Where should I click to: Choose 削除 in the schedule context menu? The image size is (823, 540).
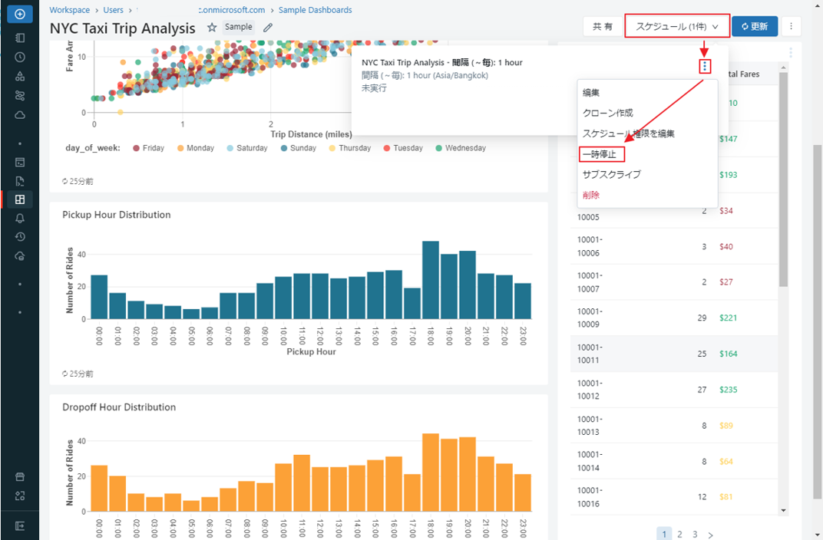click(591, 195)
